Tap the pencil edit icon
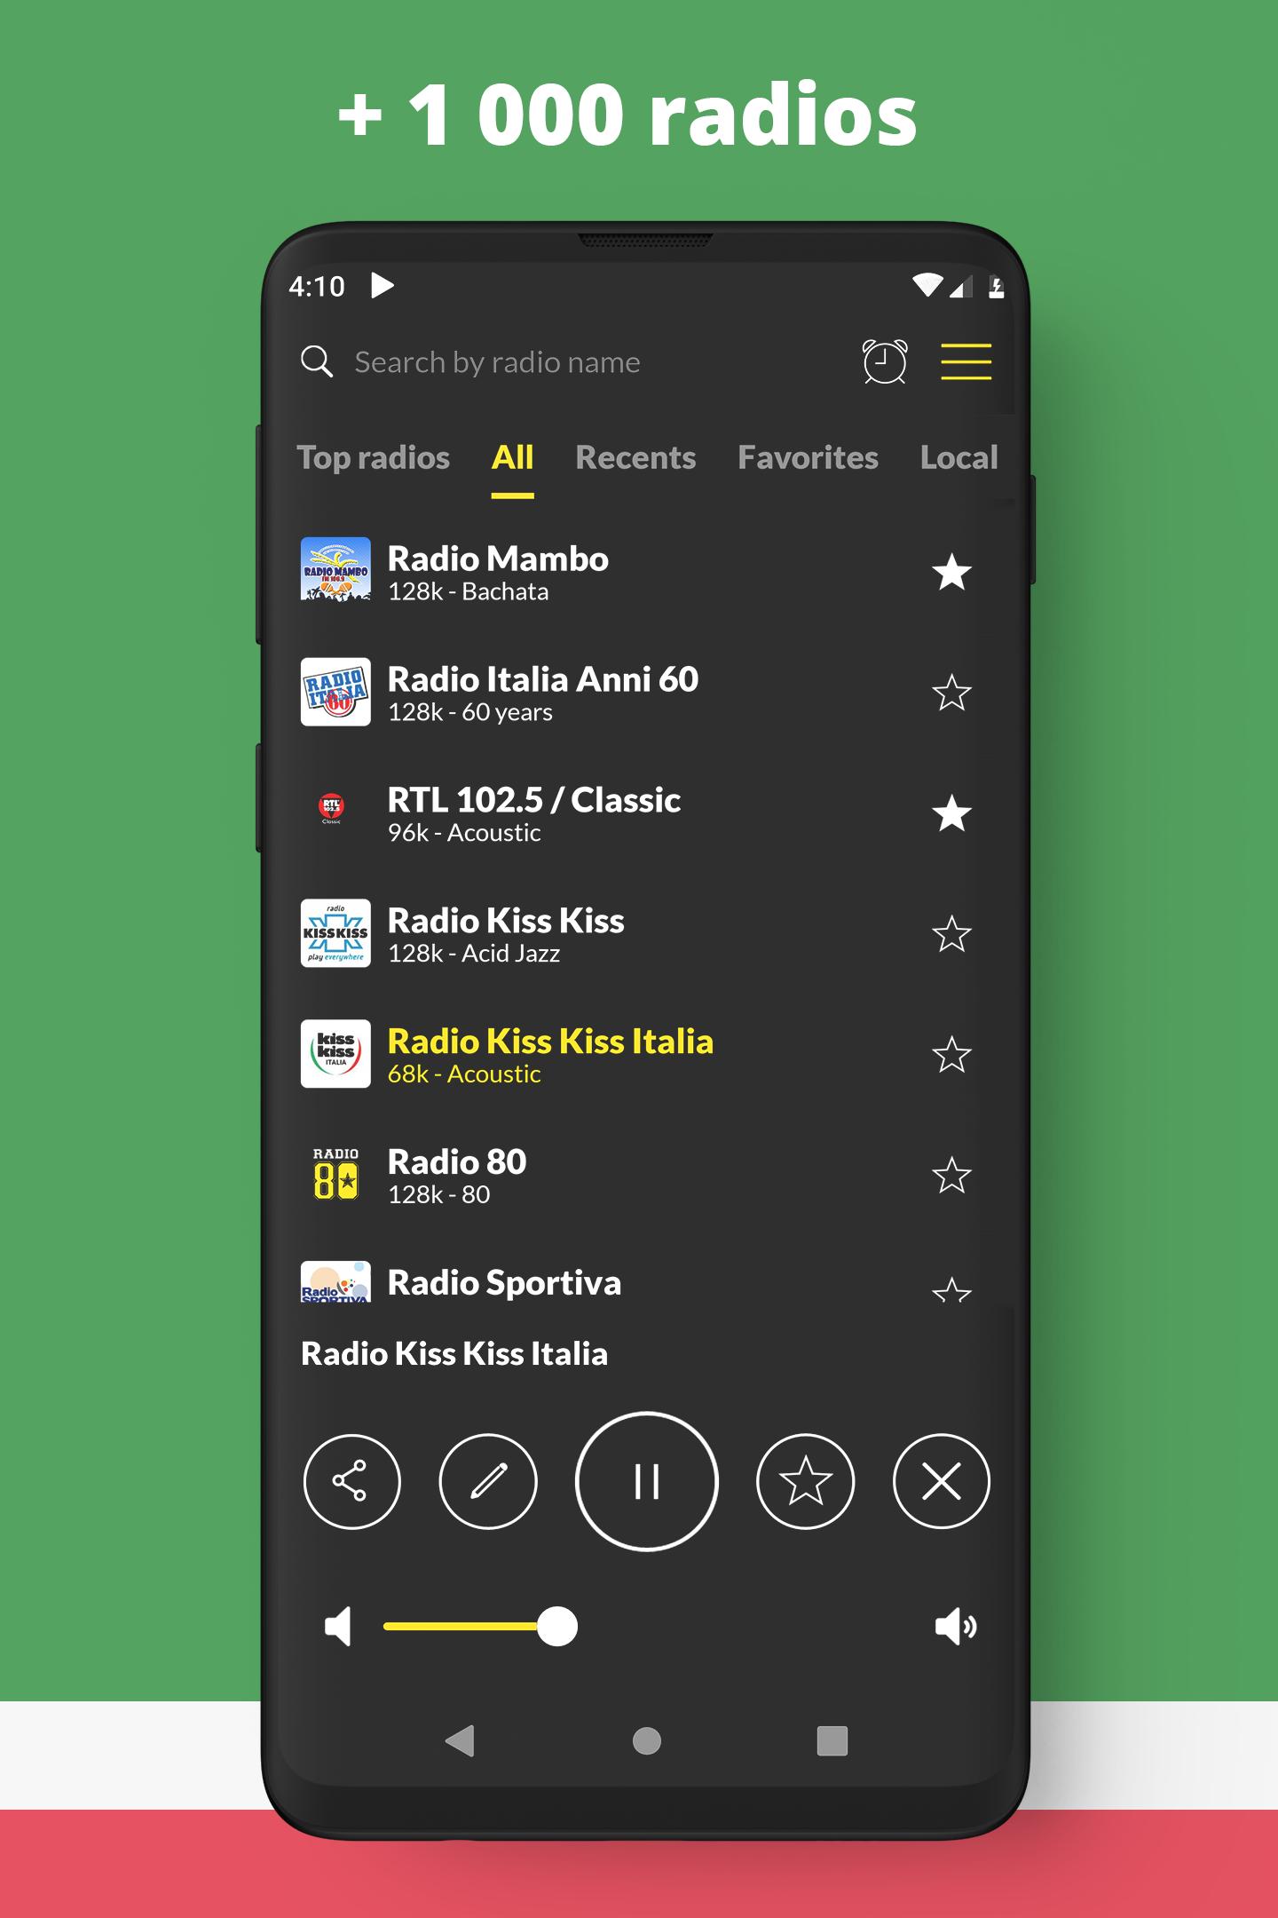Viewport: 1278px width, 1918px height. 488,1481
